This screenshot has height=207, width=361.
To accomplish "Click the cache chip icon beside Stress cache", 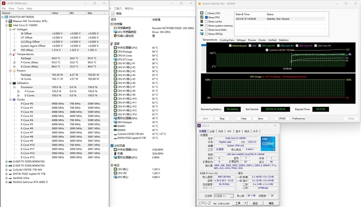I will 202,21.
